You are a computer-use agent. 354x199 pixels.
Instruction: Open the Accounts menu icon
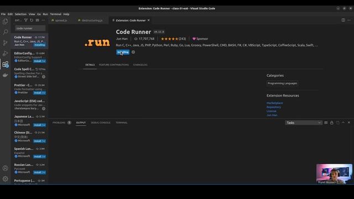(x=5, y=168)
